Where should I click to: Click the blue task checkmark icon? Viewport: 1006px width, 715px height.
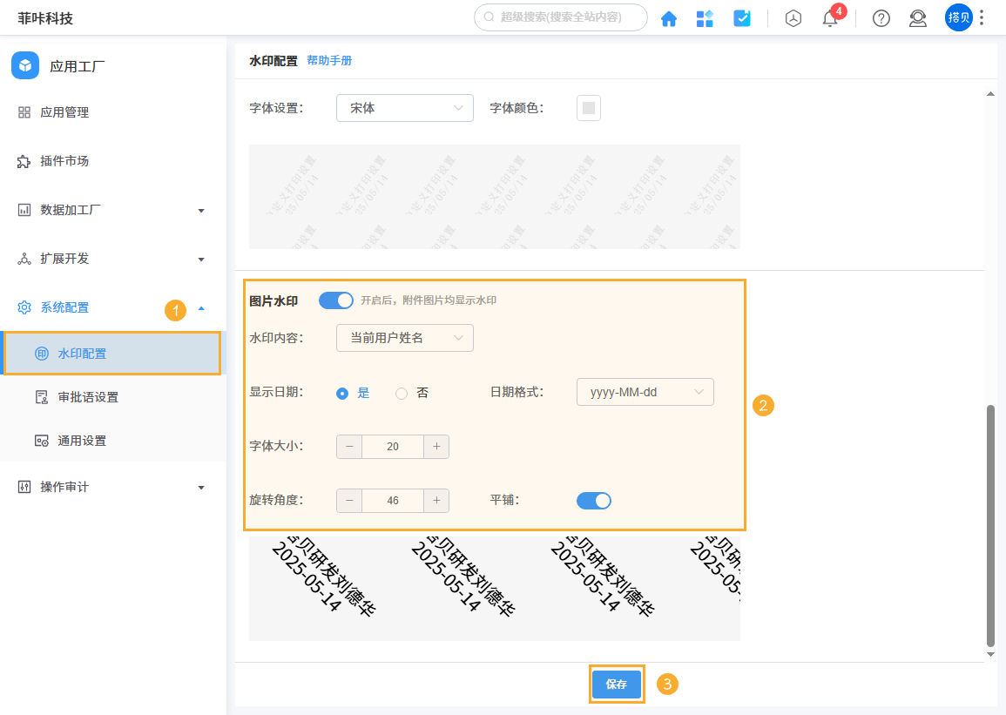tap(742, 17)
